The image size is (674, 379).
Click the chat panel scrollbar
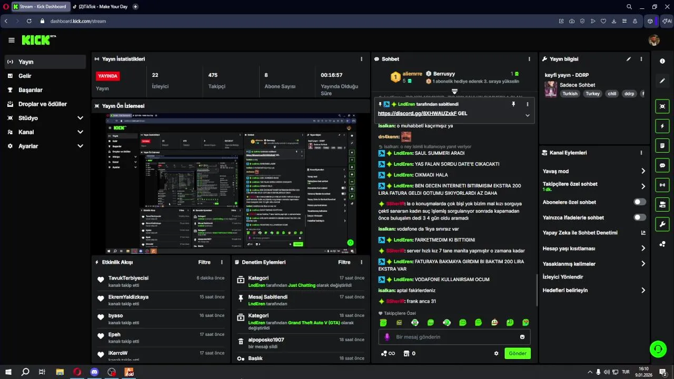537,291
